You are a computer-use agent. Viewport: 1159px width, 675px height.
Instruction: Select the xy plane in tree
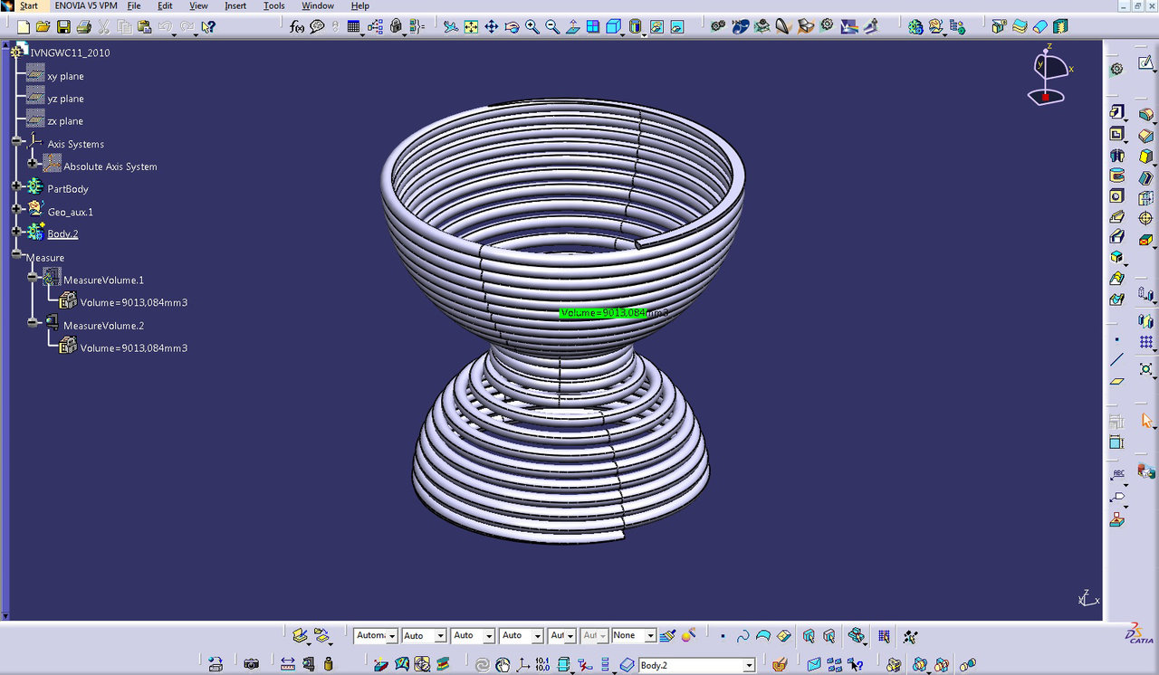pos(65,76)
